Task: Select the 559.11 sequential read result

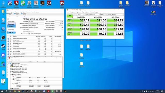Action: pos(81,20)
